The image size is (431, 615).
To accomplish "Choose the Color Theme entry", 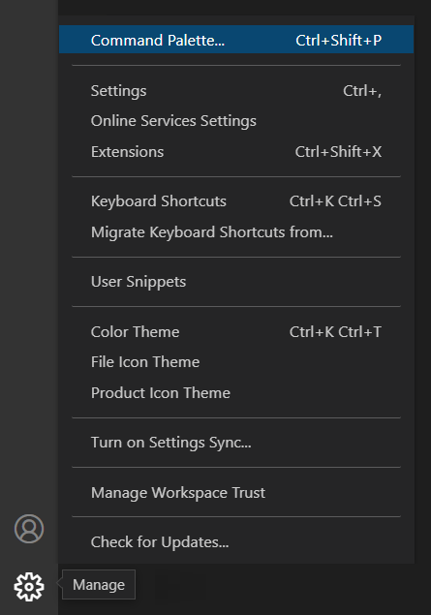I will pyautogui.click(x=236, y=332).
